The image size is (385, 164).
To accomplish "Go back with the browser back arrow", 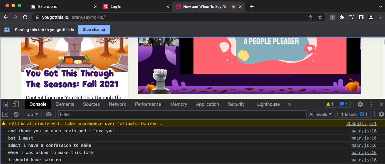I will click(6, 17).
